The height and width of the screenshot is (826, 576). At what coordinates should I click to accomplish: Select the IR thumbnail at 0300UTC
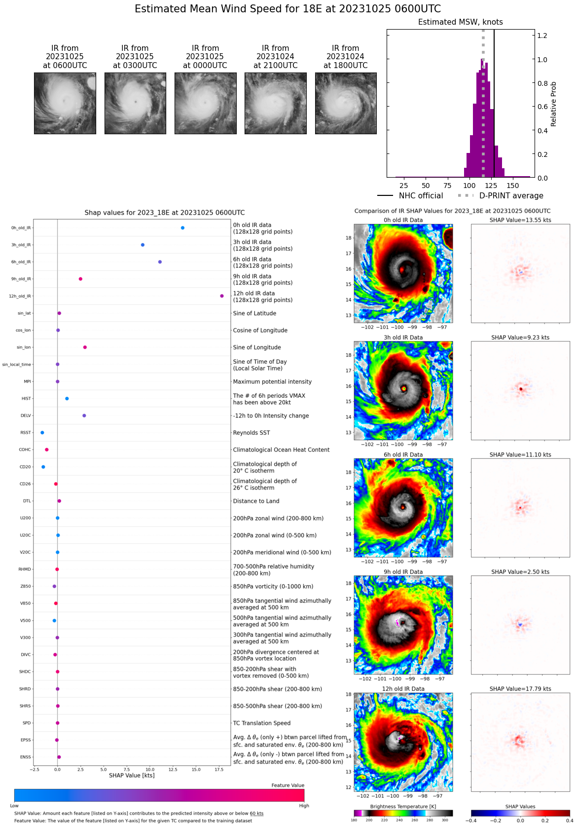tap(135, 103)
